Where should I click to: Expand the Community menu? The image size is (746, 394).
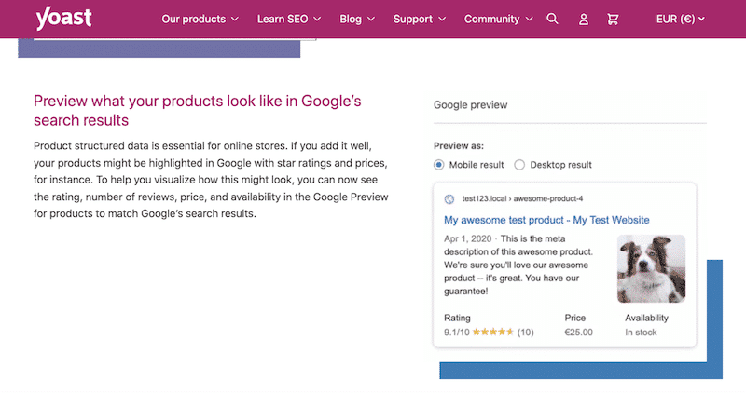(x=498, y=19)
